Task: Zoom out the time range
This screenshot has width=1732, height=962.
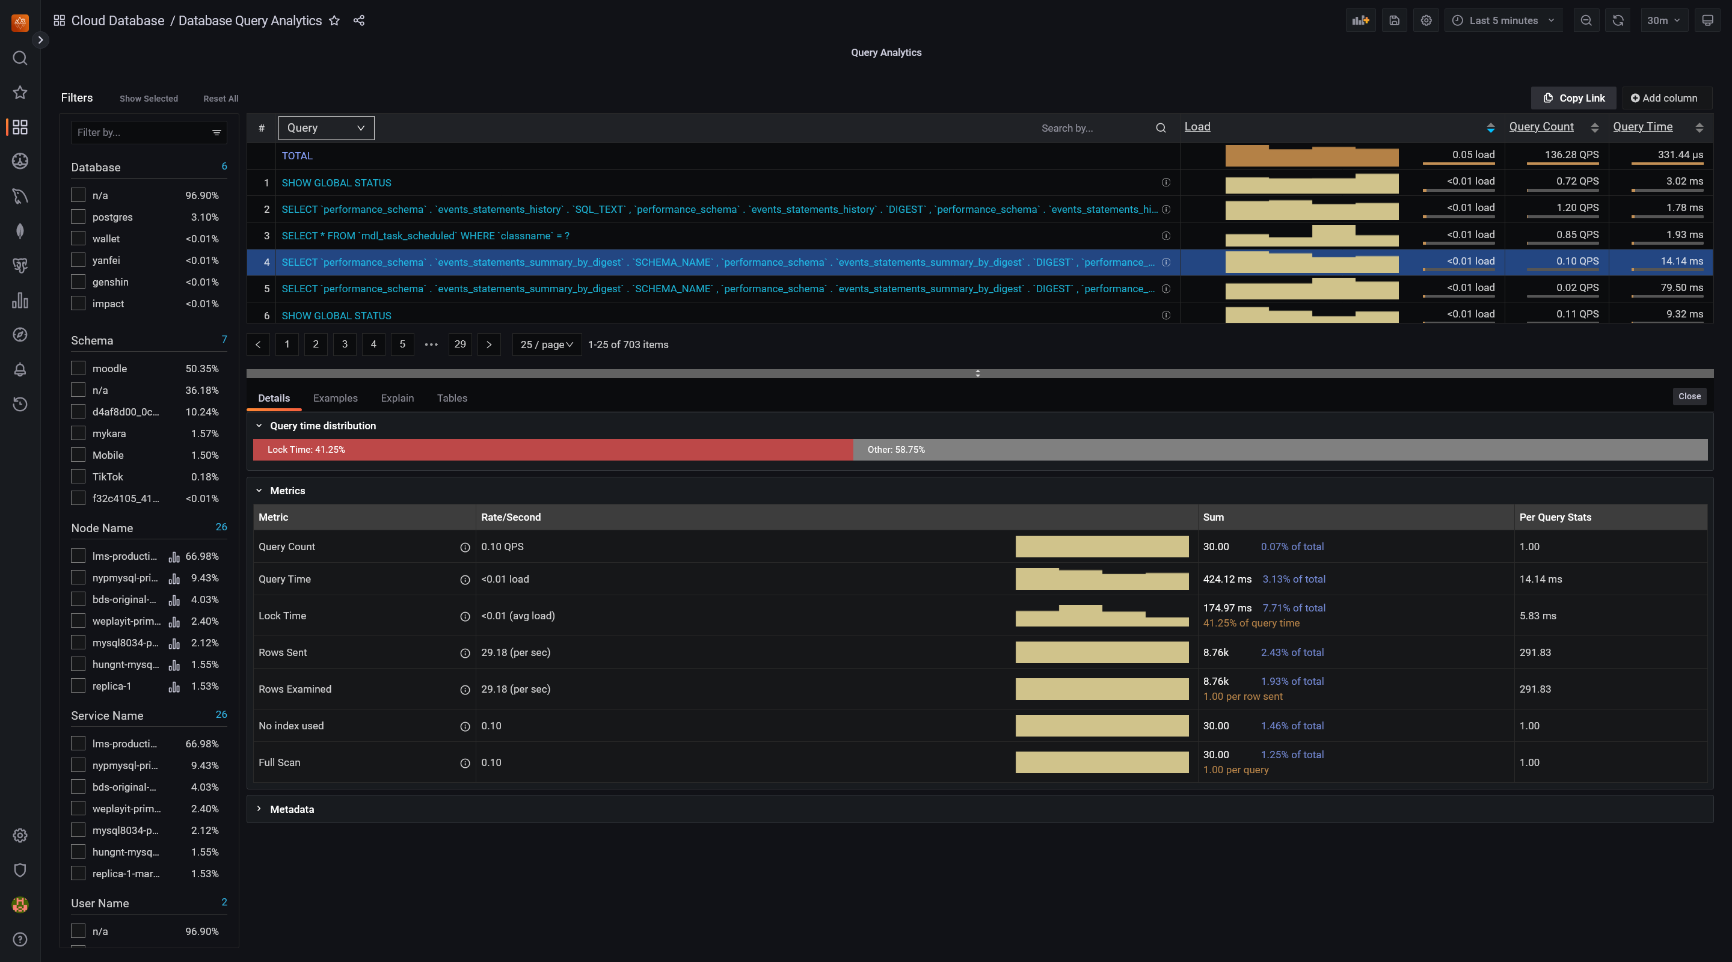Action: pyautogui.click(x=1586, y=21)
